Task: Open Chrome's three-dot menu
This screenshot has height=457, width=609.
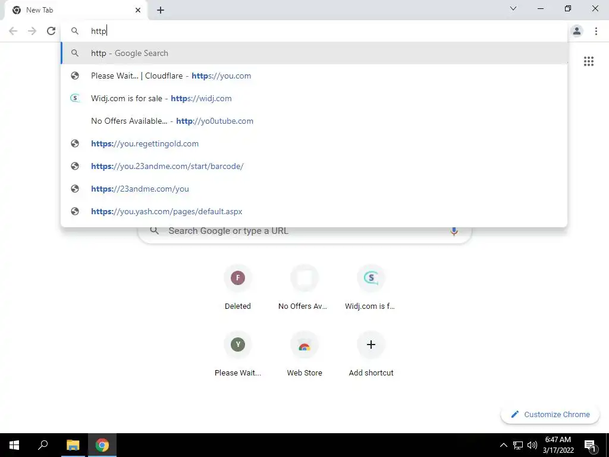Action: (x=596, y=31)
